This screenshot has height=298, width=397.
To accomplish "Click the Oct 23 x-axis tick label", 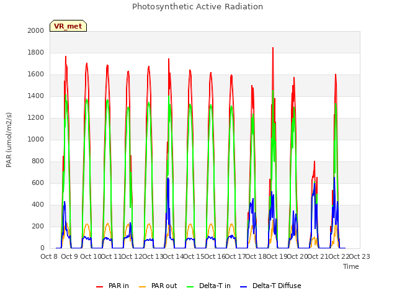I will [360, 256].
